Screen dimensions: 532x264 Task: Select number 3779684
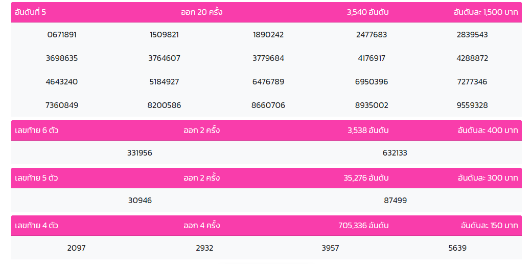coord(268,58)
